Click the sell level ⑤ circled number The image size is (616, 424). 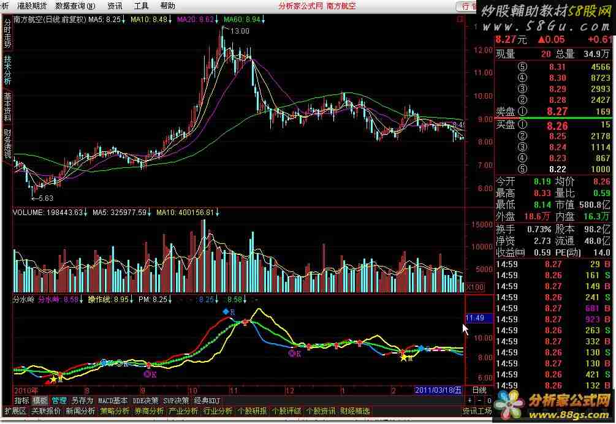522,67
